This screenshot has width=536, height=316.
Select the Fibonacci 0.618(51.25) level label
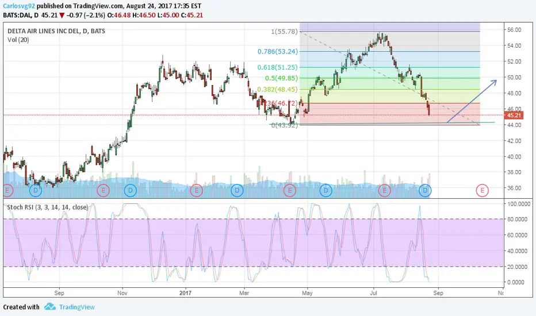click(x=278, y=67)
